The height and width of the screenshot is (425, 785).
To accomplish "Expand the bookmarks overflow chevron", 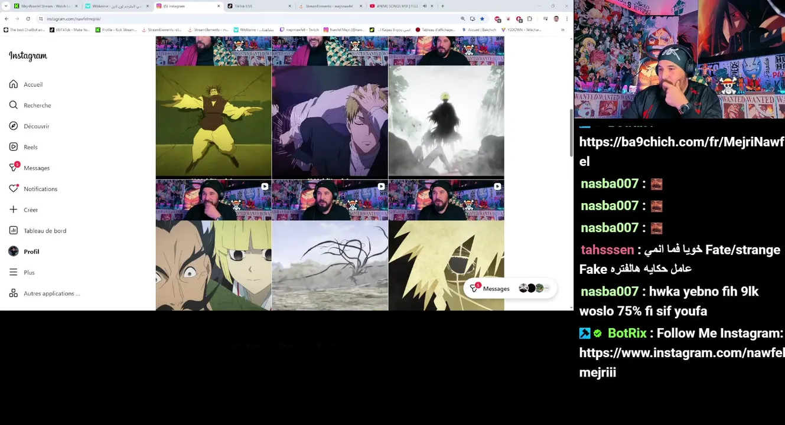I will 562,30.
